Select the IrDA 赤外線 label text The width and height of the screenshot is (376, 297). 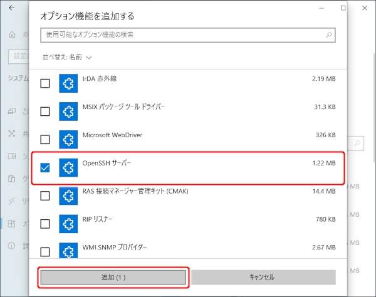[100, 78]
